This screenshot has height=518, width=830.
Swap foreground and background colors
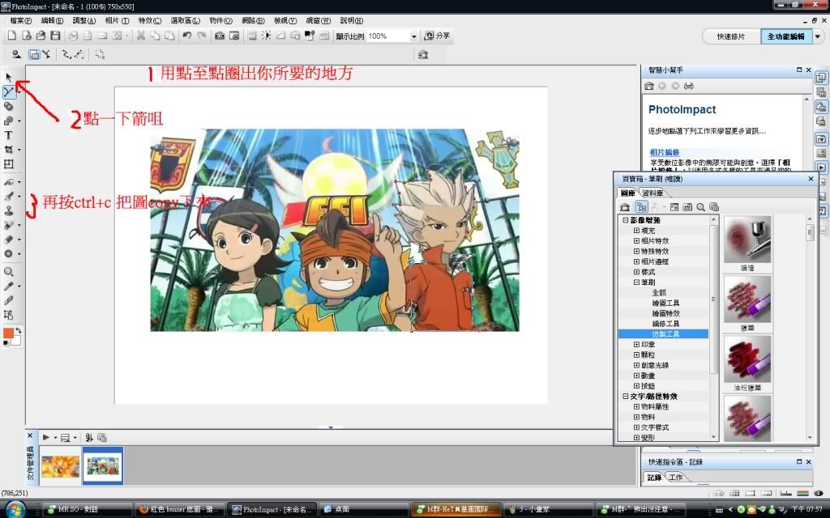coord(19,330)
